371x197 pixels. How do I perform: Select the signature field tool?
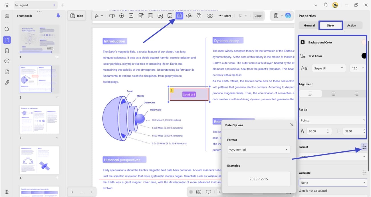[189, 16]
